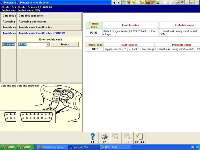Expand the system tray arrow
The width and height of the screenshot is (200, 150).
point(198,147)
